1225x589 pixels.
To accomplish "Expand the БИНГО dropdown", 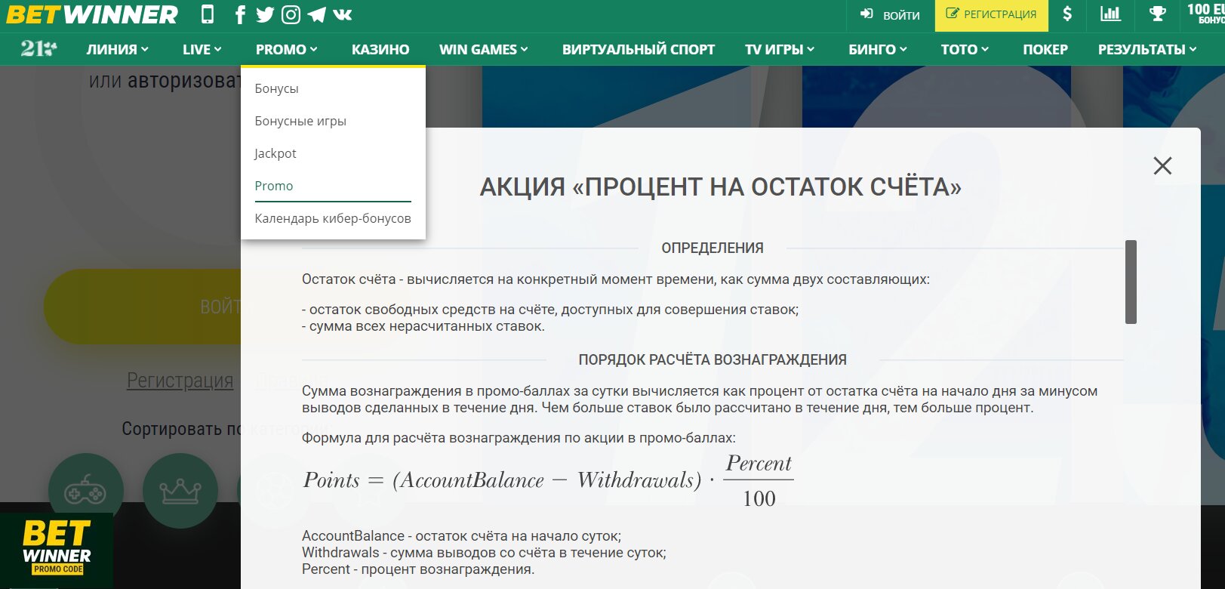I will tap(877, 49).
